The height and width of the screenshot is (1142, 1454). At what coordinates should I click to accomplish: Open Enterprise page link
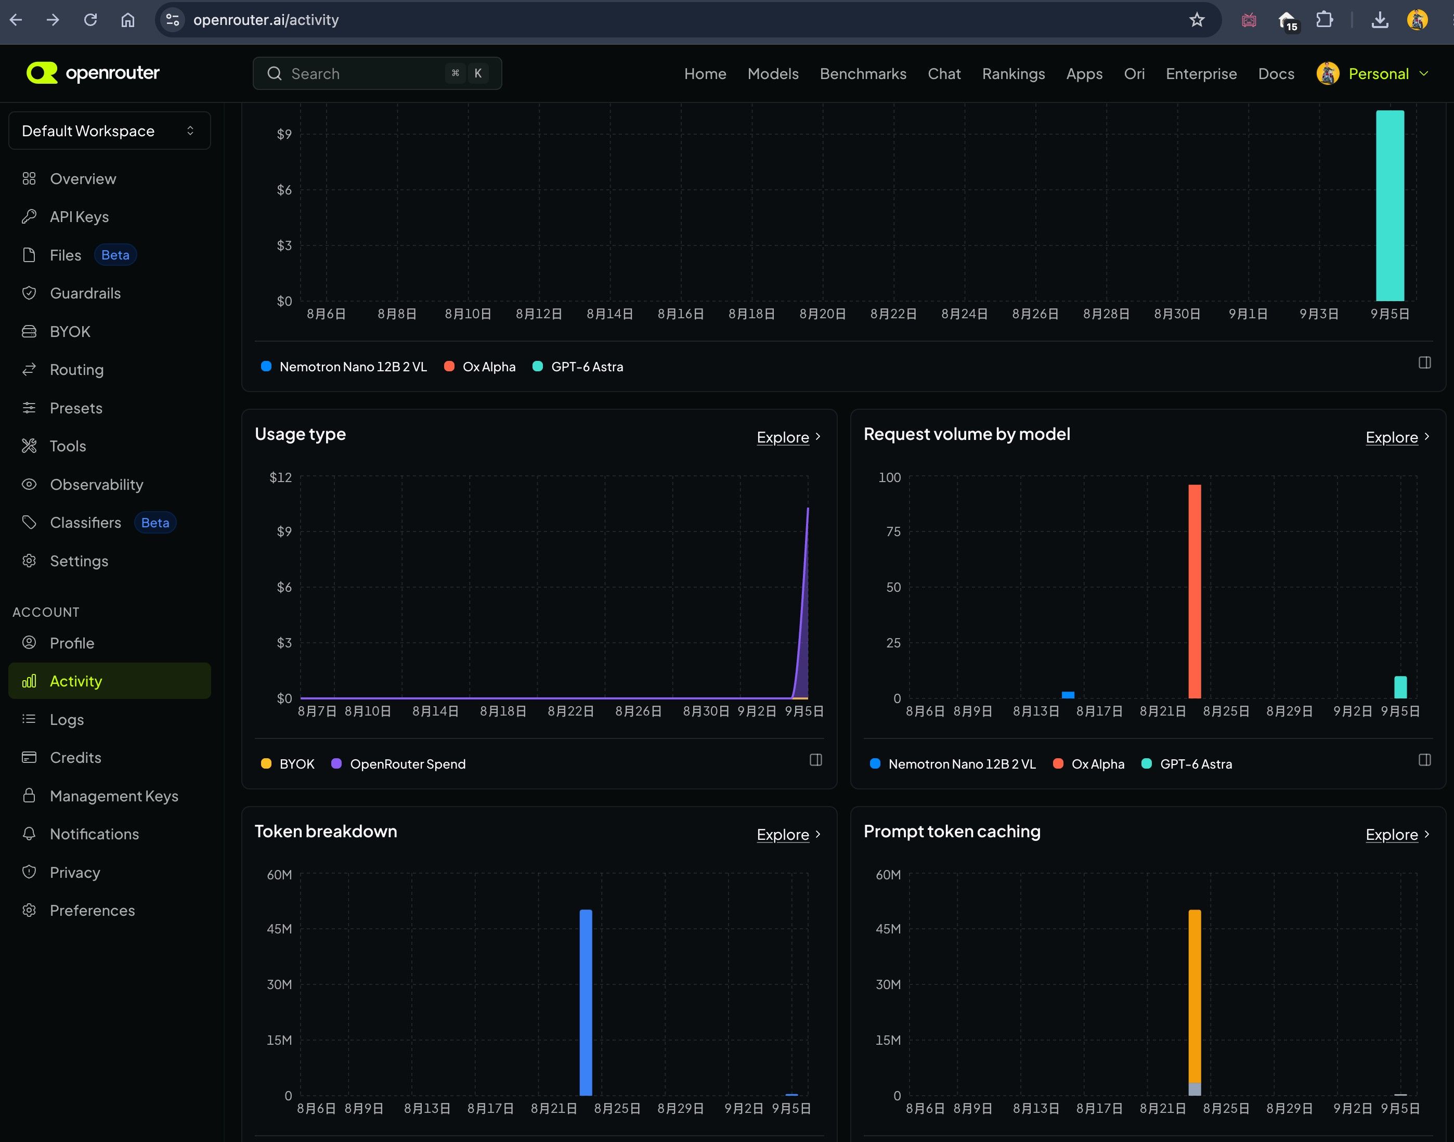click(1201, 73)
